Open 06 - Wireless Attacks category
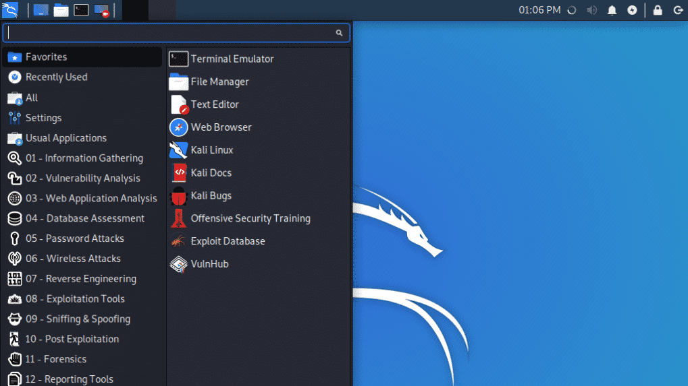This screenshot has height=386, width=688. (x=82, y=259)
